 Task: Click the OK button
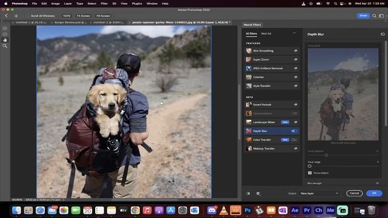point(374,193)
